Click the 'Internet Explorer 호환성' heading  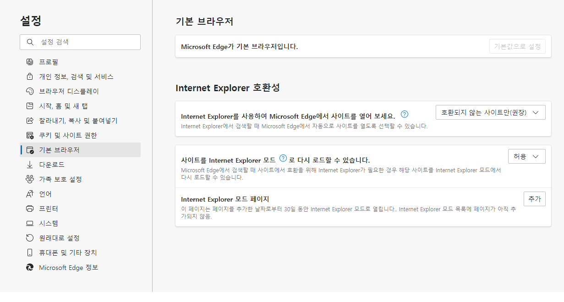tap(228, 88)
